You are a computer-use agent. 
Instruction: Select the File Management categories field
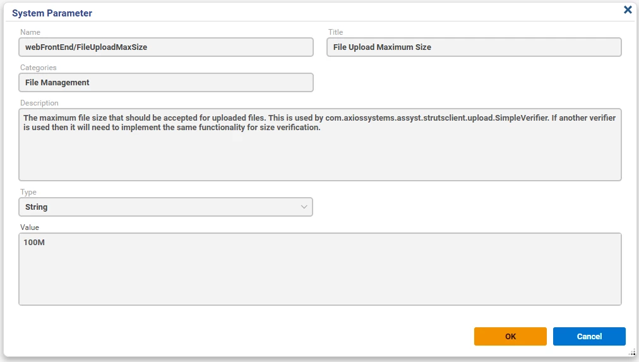pos(166,83)
